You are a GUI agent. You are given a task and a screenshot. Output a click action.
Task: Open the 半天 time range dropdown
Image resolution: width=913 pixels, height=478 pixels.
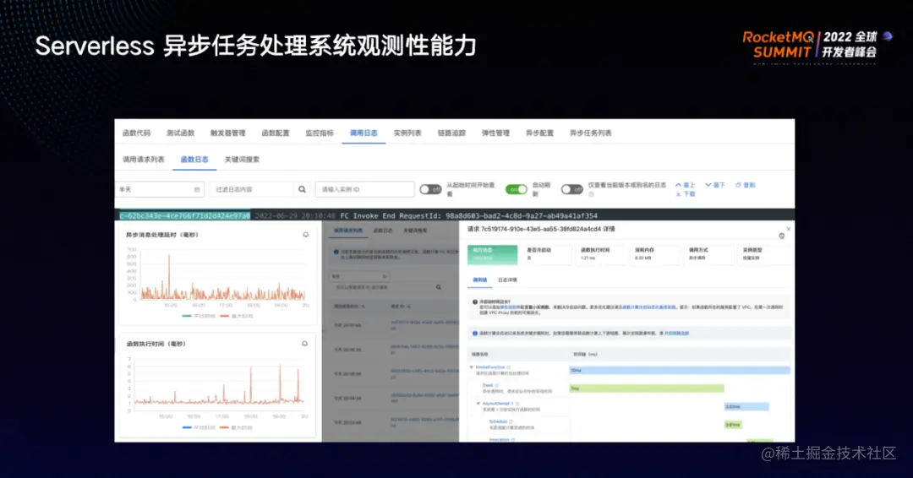pos(160,189)
